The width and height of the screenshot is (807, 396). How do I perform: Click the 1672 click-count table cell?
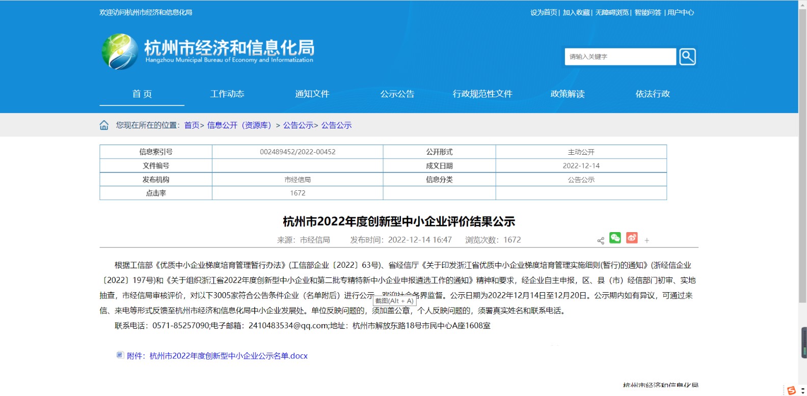point(298,193)
